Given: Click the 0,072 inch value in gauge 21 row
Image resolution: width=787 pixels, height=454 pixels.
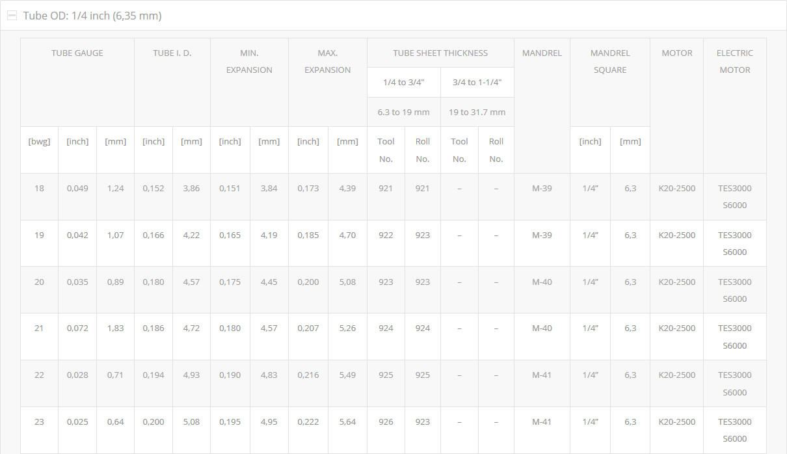Looking at the screenshot, I should click(77, 328).
